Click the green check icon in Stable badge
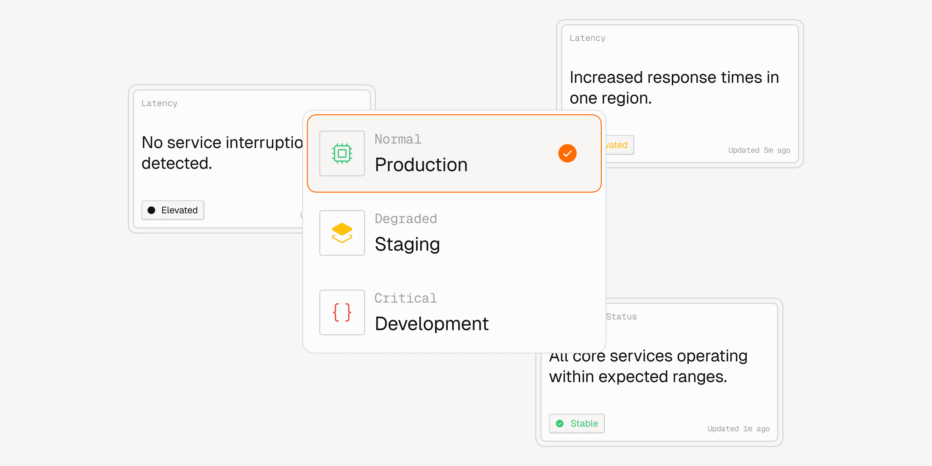This screenshot has height=466, width=932. [560, 423]
